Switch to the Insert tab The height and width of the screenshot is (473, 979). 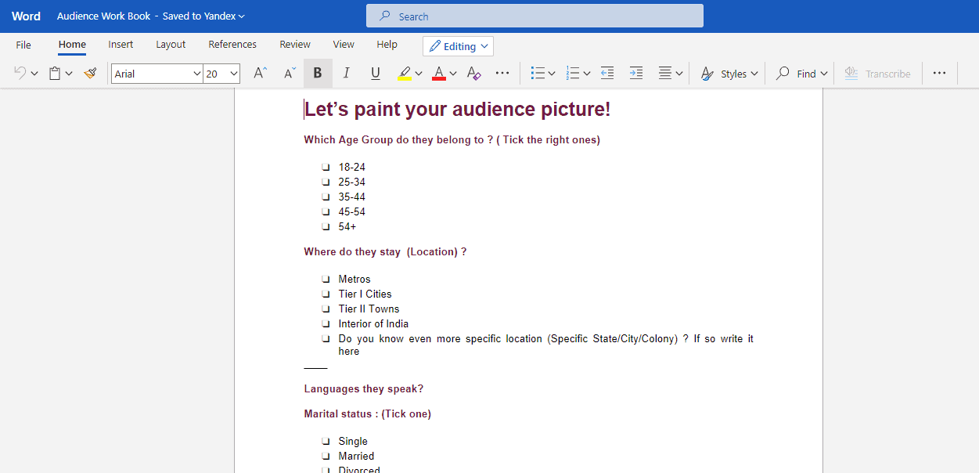click(x=121, y=45)
